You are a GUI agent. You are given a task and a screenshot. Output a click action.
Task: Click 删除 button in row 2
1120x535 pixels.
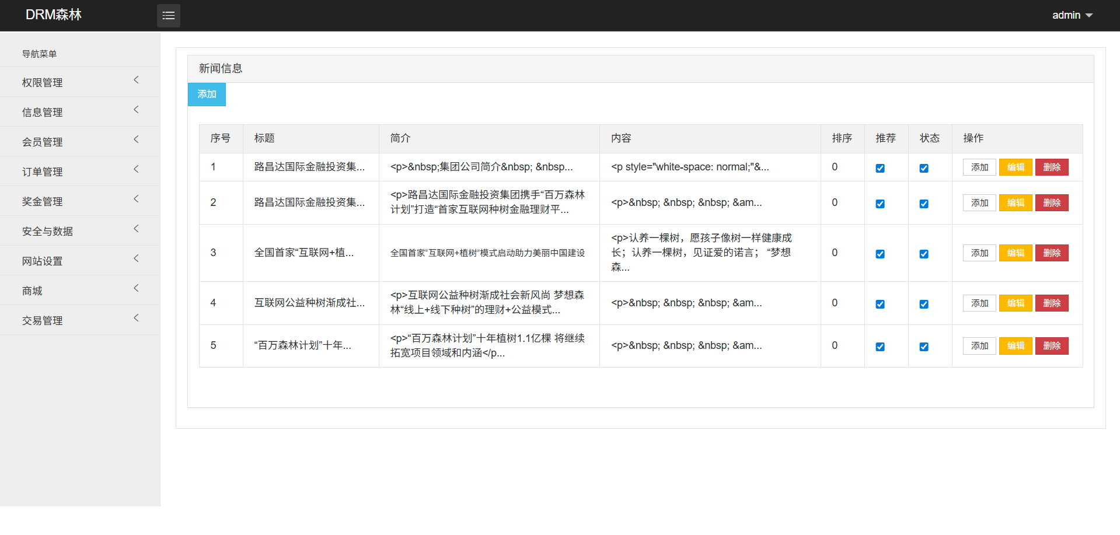coord(1052,203)
